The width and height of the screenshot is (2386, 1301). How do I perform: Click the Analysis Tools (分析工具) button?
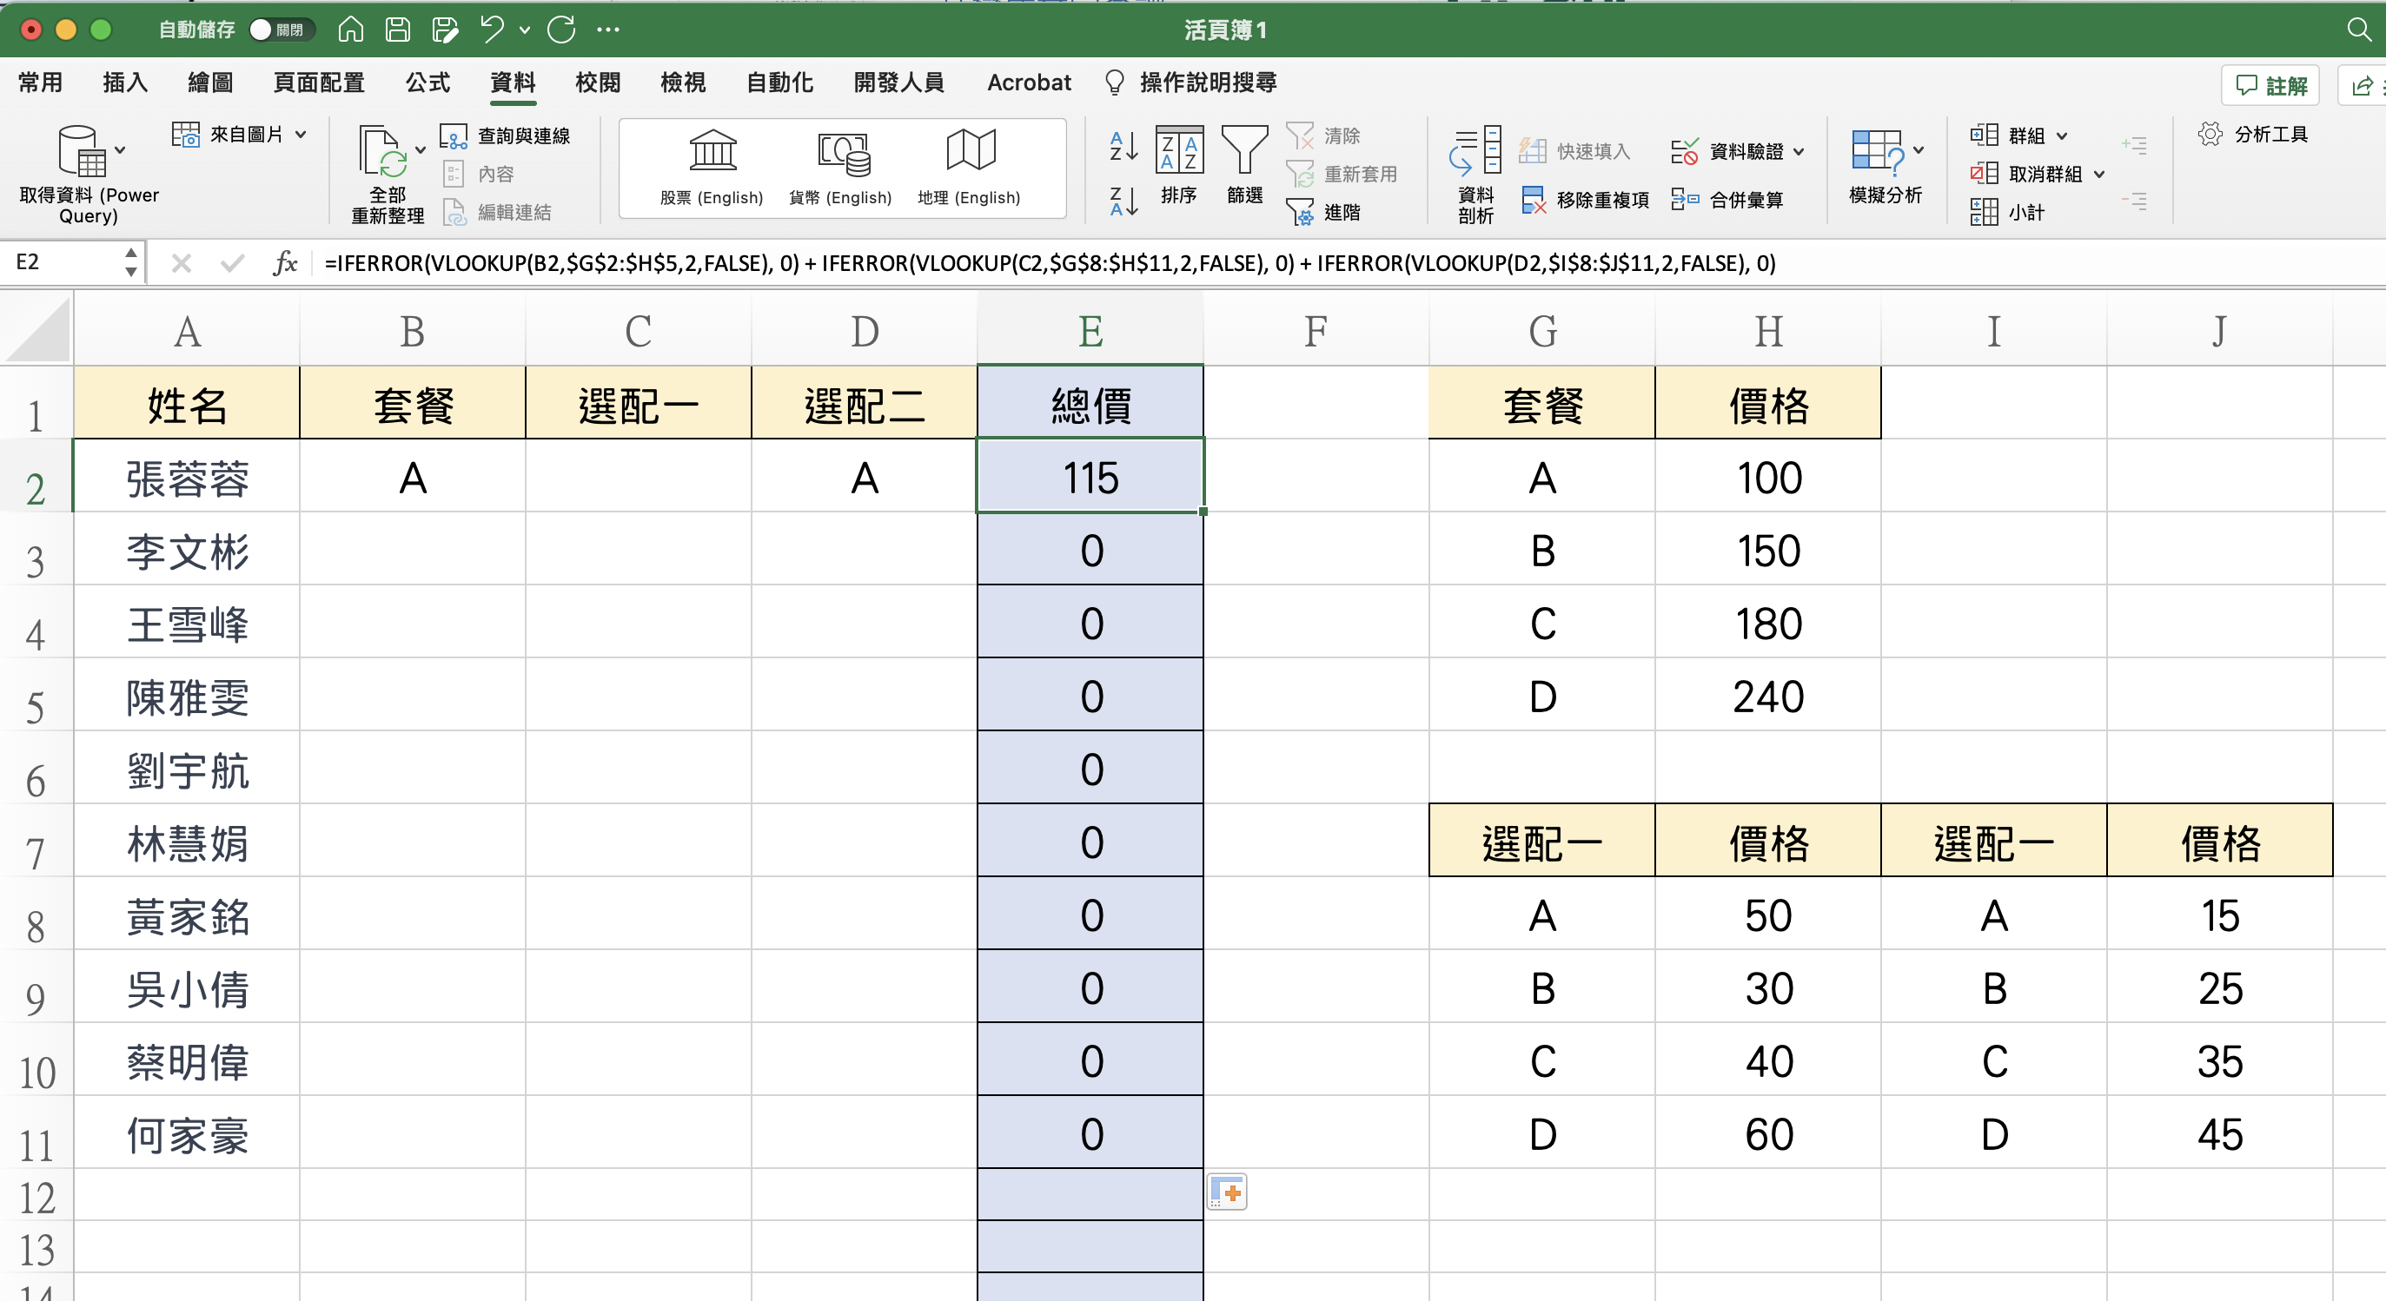click(2252, 135)
